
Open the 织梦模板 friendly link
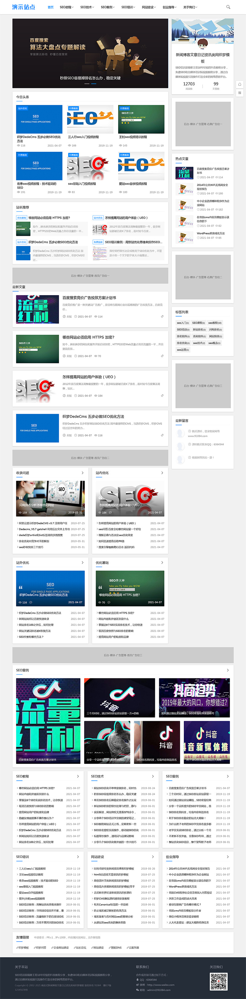click(22, 947)
